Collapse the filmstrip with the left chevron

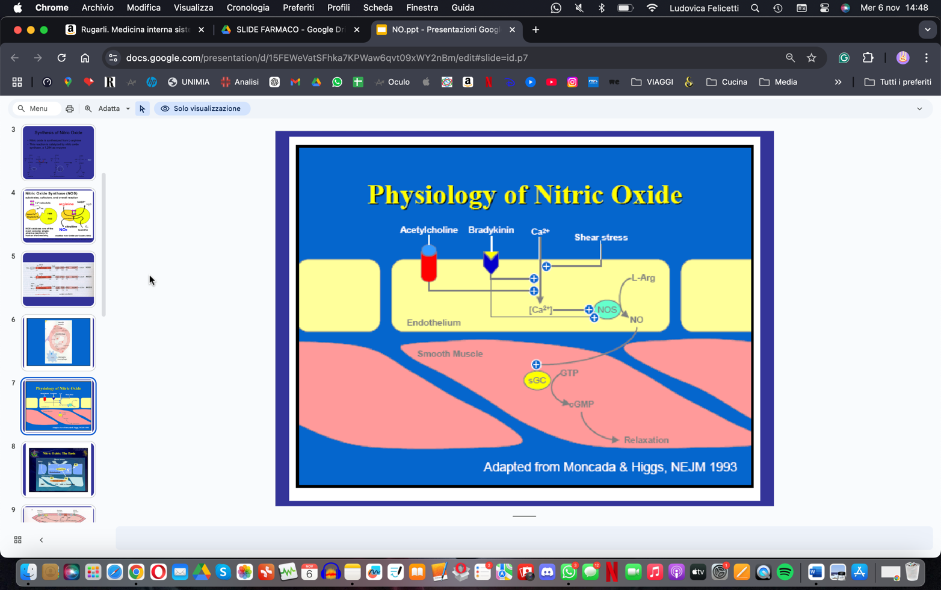tap(42, 540)
